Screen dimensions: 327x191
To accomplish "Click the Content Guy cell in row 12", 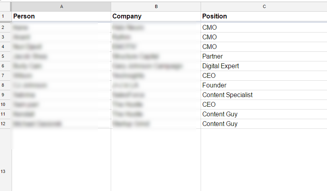I will click(264, 124).
